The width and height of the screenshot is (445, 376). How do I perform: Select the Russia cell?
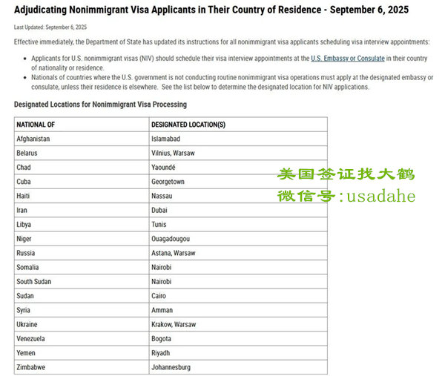(82, 253)
